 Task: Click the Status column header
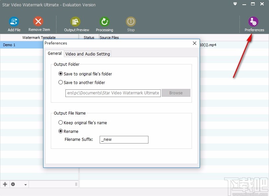point(89,37)
